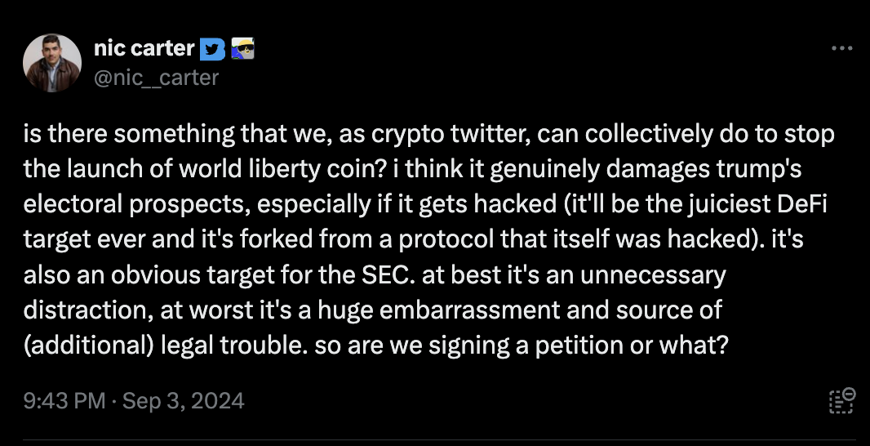
Task: Open the @nic__carter handle link
Action: 157,77
